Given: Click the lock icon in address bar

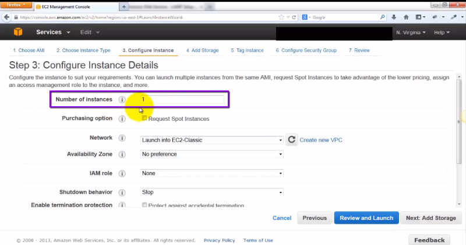Looking at the screenshot, I should pyautogui.click(x=16, y=17).
